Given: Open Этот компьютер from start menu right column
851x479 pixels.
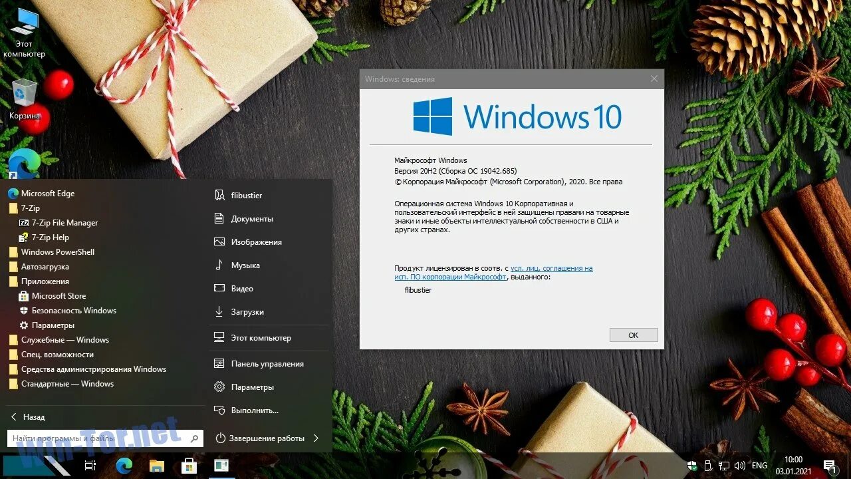Looking at the screenshot, I should [x=252, y=338].
